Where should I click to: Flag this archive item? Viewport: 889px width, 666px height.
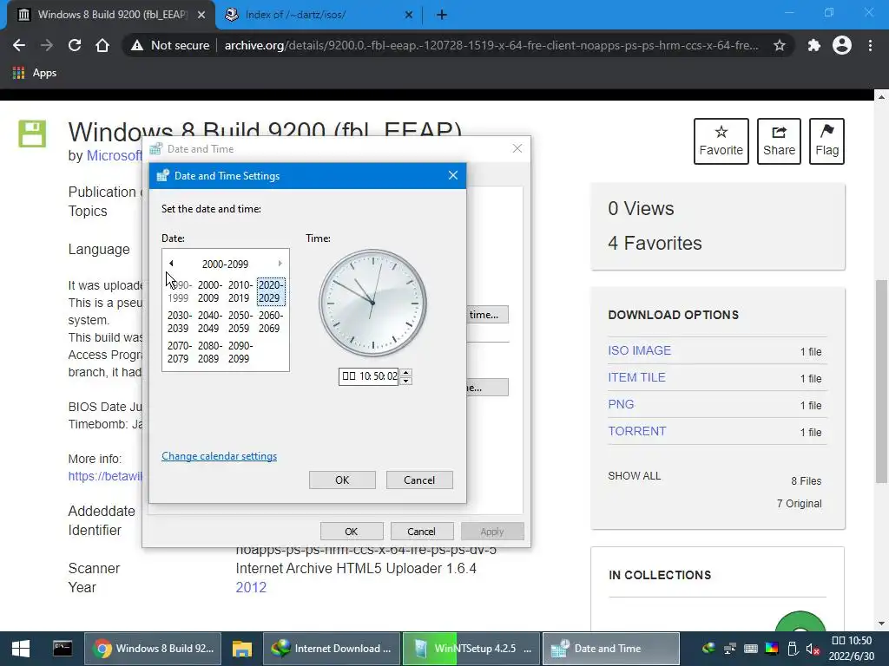[826, 141]
